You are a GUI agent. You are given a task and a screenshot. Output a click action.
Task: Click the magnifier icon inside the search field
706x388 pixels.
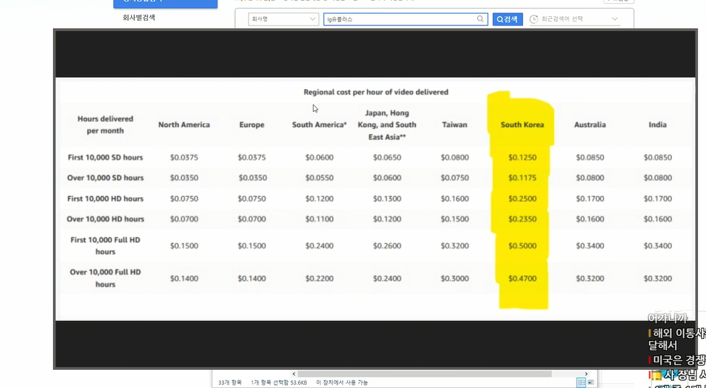(480, 19)
